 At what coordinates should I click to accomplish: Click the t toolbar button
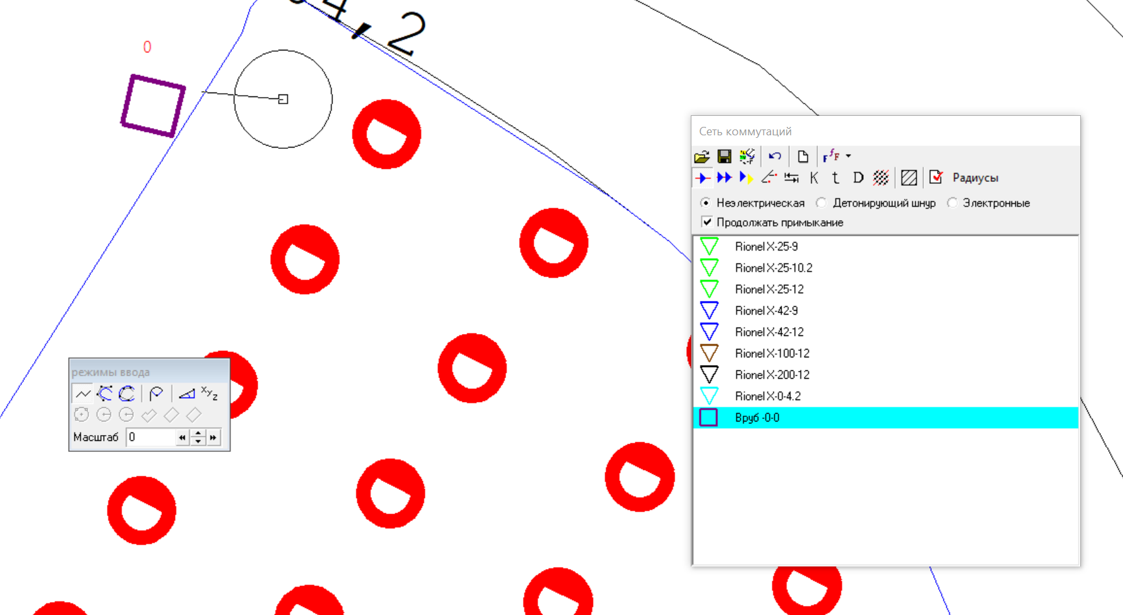tap(835, 177)
